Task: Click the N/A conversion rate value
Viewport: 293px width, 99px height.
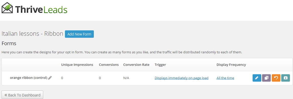Action: (x=126, y=78)
